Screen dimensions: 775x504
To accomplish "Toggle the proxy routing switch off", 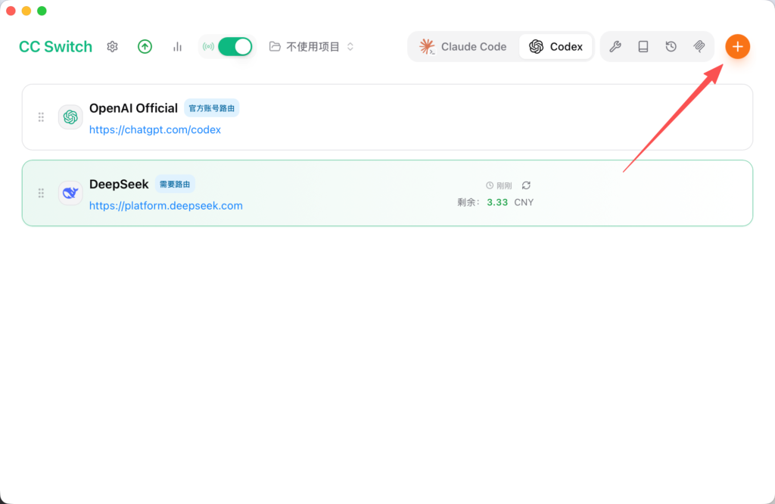I will [x=235, y=46].
